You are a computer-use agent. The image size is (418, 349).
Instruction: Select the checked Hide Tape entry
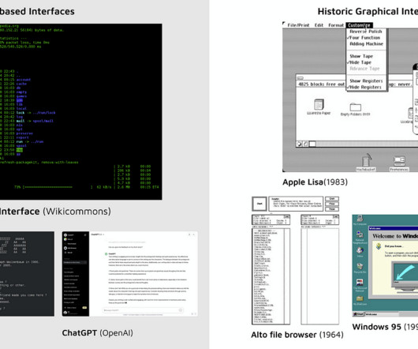[x=360, y=62]
